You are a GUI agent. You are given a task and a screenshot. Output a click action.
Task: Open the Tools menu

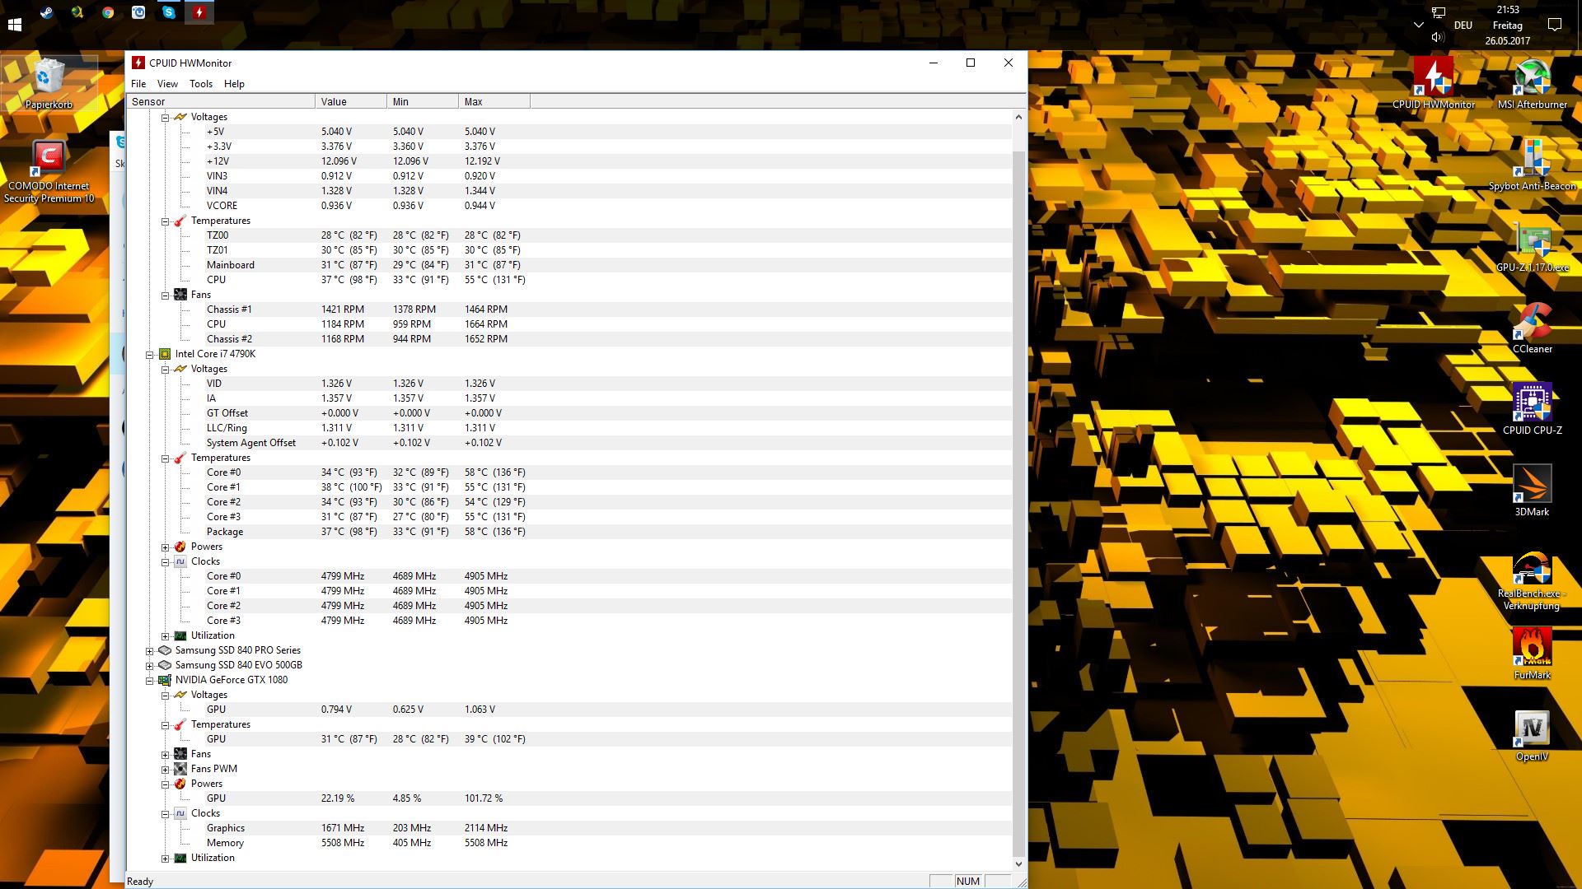200,84
